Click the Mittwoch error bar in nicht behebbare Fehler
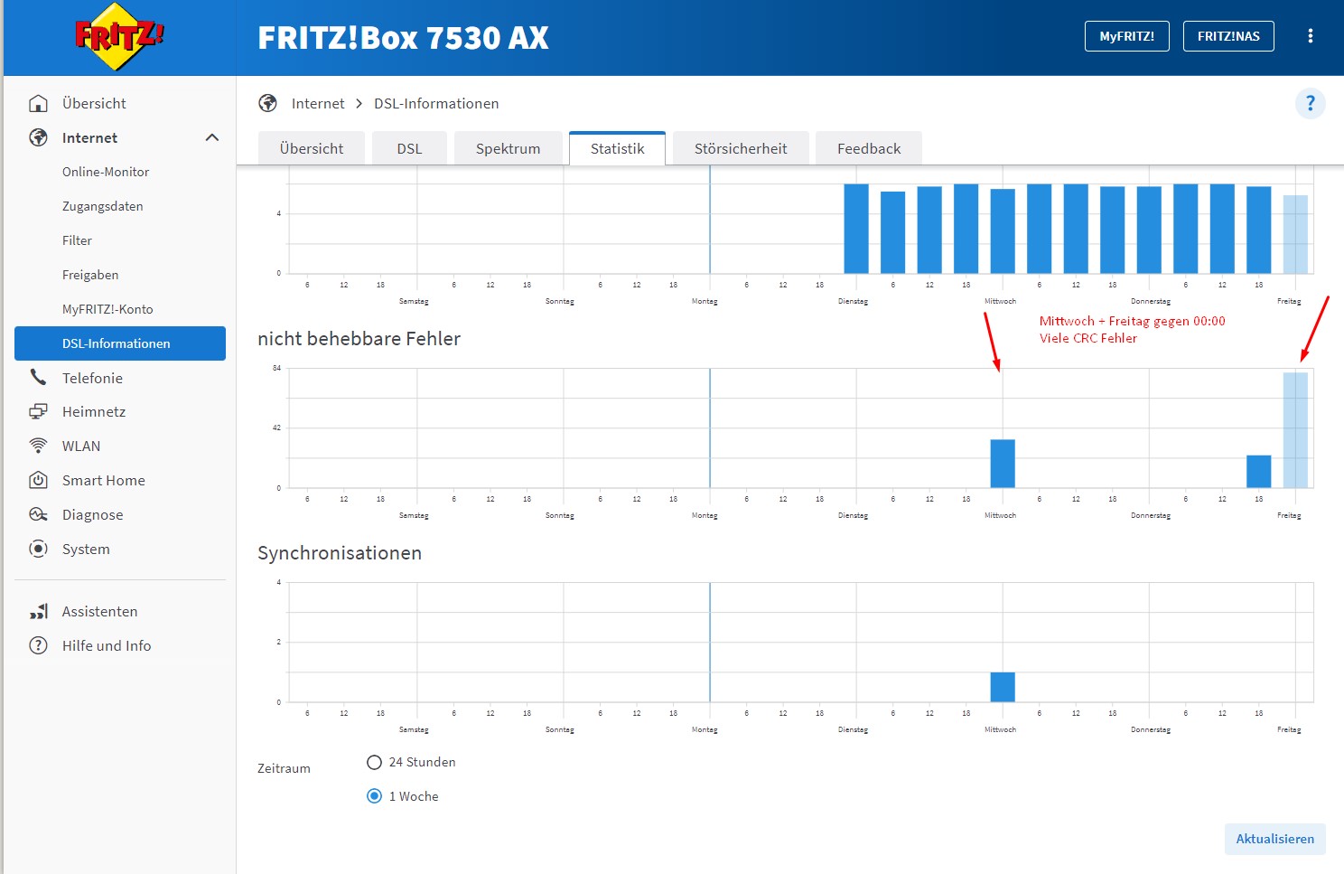The height and width of the screenshot is (874, 1344). [x=1003, y=464]
